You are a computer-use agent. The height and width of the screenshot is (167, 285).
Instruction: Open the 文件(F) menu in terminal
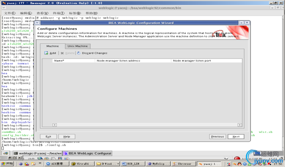coord(10,13)
